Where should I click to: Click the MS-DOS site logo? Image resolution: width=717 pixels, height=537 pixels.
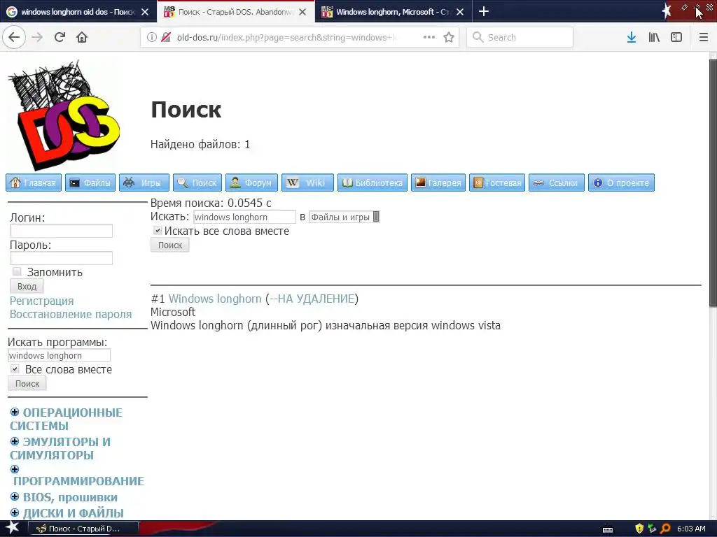[x=64, y=115]
